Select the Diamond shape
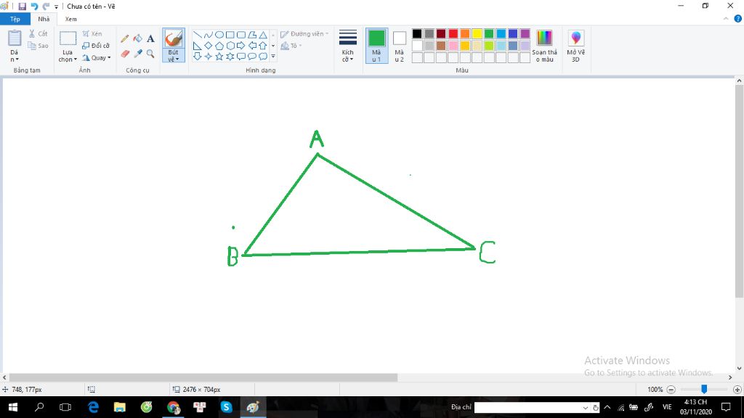744x418 pixels. pyautogui.click(x=209, y=46)
